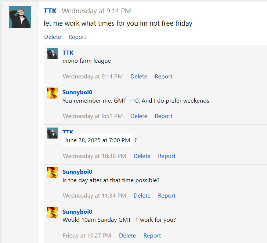The width and height of the screenshot is (267, 243).
Task: Open TTK's large profile avatar
Action: (20, 17)
